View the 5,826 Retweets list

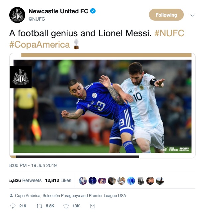pyautogui.click(x=26, y=180)
